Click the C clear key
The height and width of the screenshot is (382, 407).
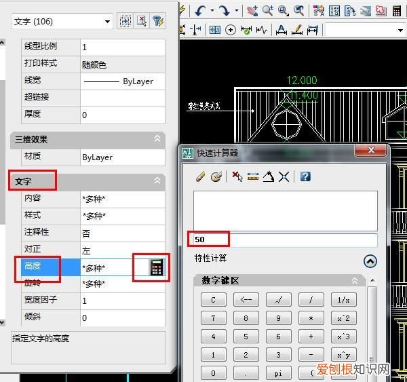(x=214, y=300)
